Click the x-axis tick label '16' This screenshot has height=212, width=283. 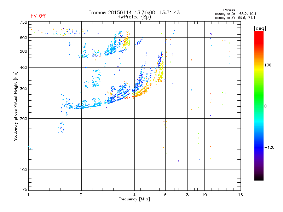click(241, 195)
